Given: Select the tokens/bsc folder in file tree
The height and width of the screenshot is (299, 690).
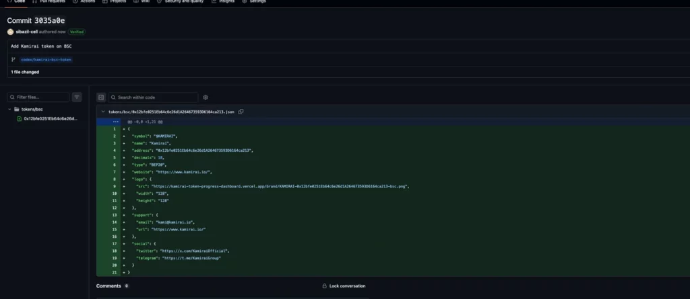Looking at the screenshot, I should tap(32, 110).
